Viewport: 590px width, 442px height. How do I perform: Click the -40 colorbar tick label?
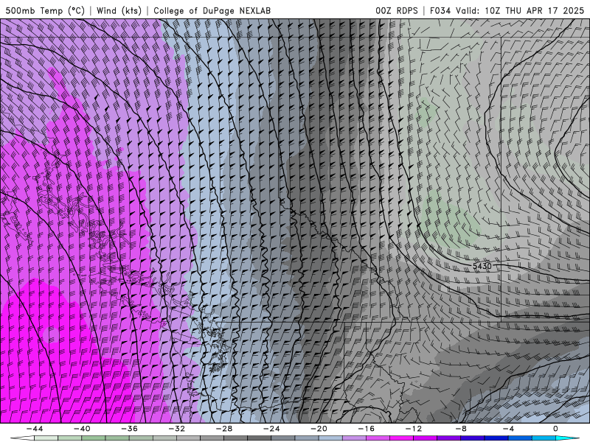pyautogui.click(x=82, y=429)
